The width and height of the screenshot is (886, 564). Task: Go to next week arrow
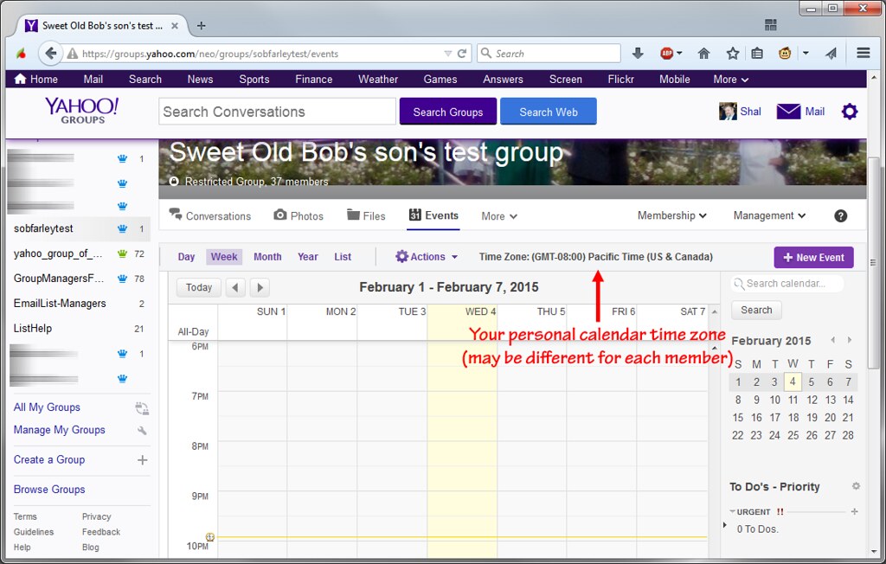(260, 287)
